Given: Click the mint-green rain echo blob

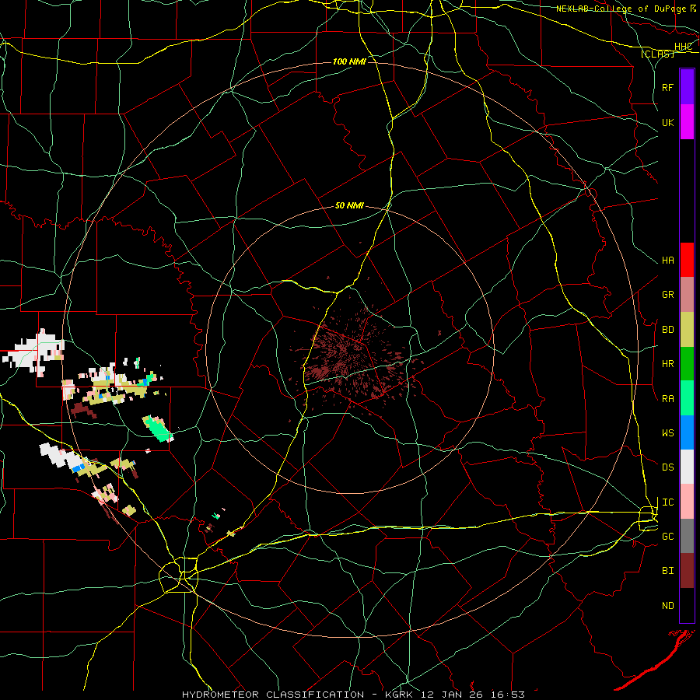Looking at the screenshot, I should [x=158, y=429].
